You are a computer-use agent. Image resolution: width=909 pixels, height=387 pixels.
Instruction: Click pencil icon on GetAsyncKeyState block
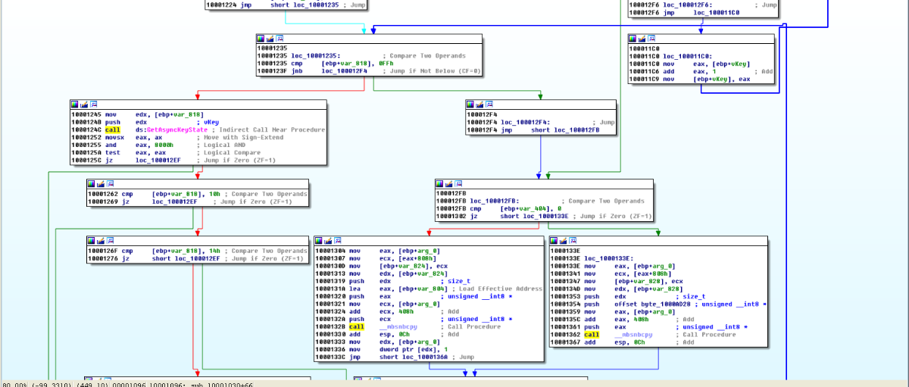click(83, 105)
